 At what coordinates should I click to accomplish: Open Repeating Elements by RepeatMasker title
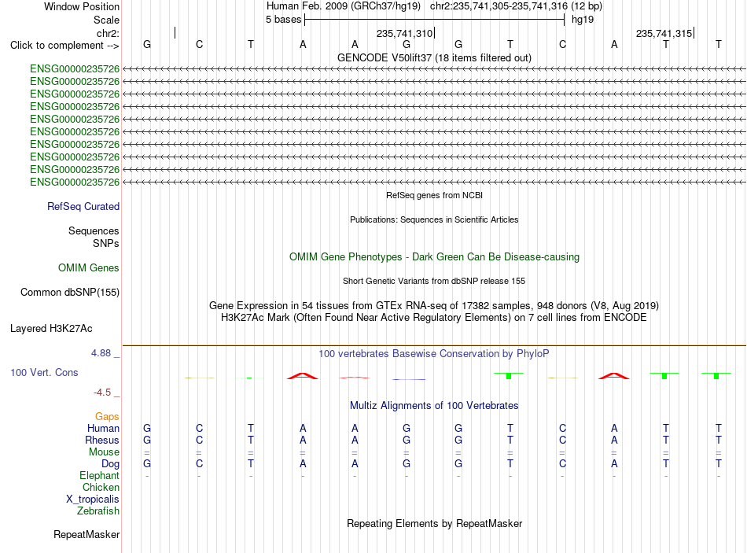click(x=434, y=523)
